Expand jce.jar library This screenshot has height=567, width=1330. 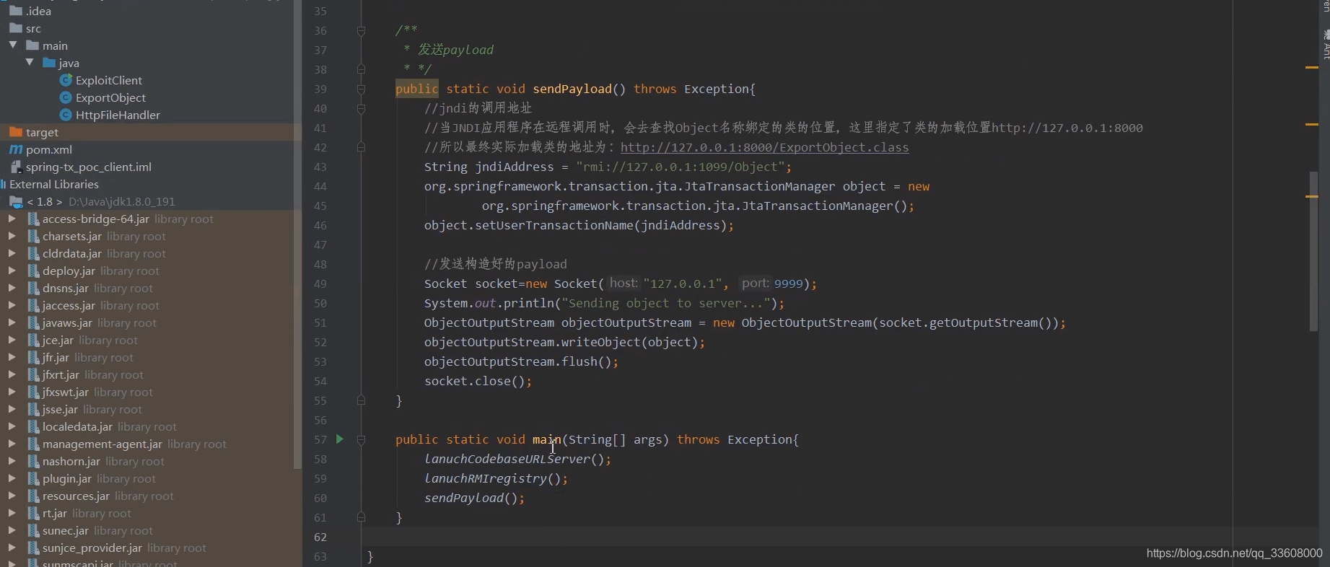(12, 339)
